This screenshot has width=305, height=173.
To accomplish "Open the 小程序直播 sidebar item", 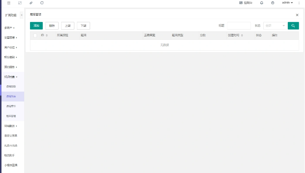I will pos(11,165).
